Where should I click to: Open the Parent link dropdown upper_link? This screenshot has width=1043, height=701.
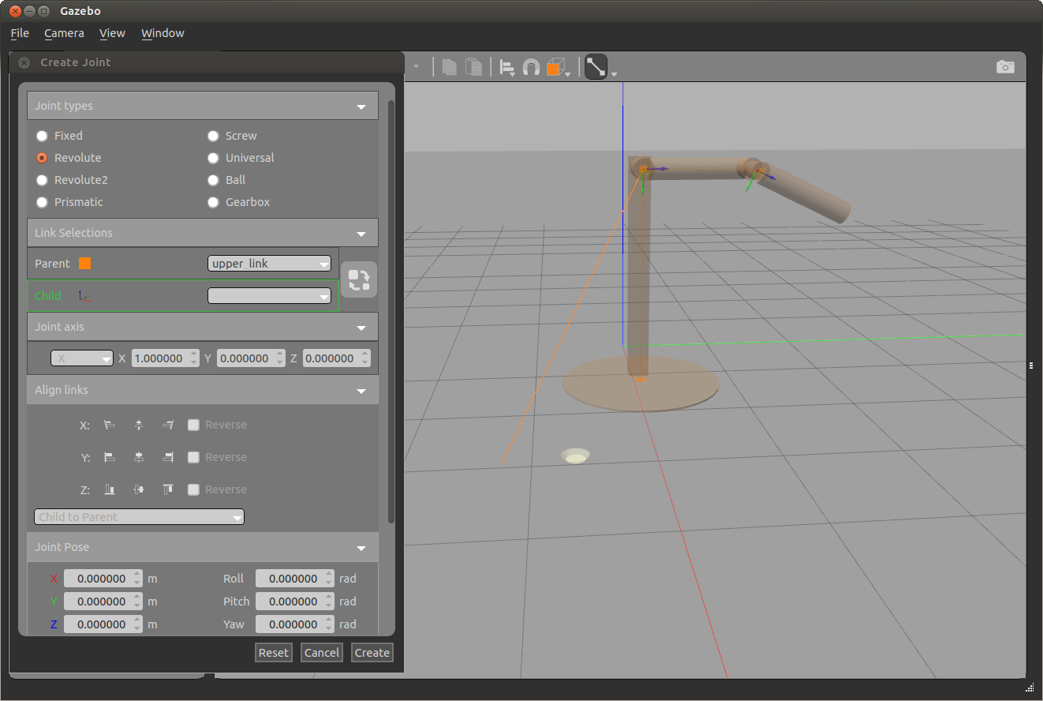pyautogui.click(x=269, y=264)
